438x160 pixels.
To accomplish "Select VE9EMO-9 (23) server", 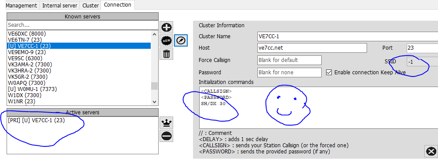I will coord(79,52).
